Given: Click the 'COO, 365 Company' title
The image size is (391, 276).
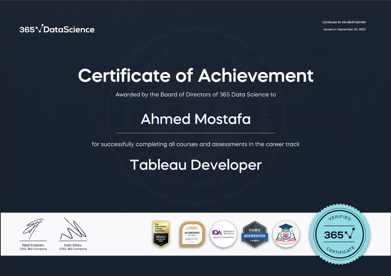Looking at the screenshot, I should pyautogui.click(x=73, y=249).
